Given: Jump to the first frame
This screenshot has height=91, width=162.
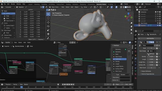Looking at the screenshot, I should pyautogui.click(x=63, y=84).
